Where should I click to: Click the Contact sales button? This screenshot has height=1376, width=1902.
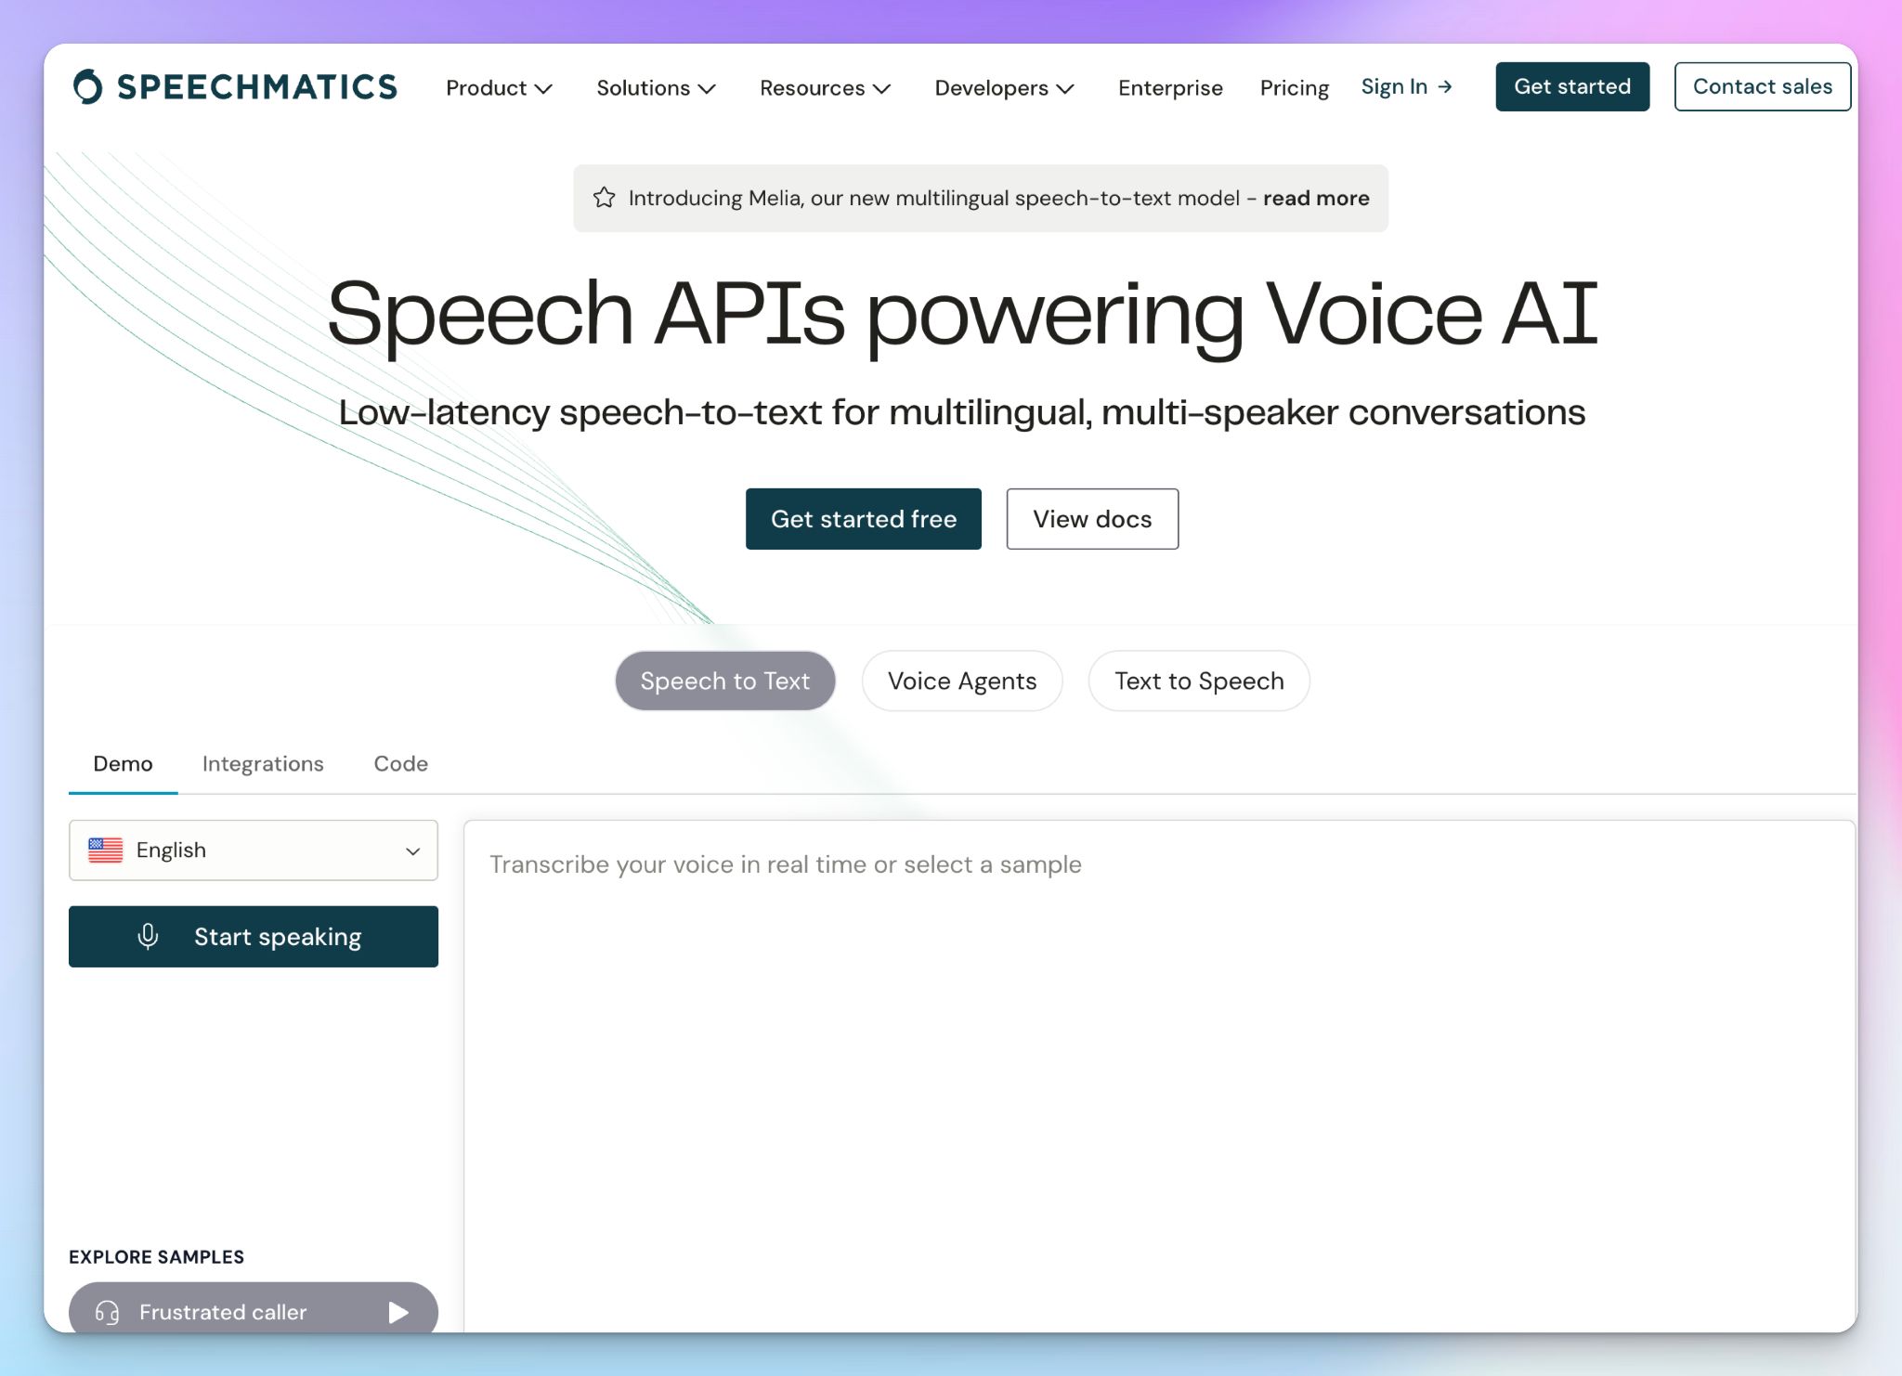tap(1763, 86)
